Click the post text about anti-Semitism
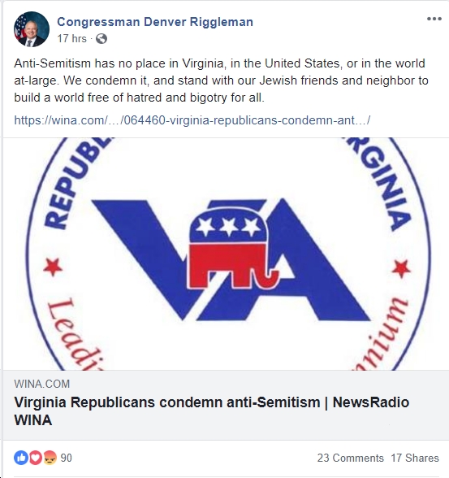 coord(222,80)
